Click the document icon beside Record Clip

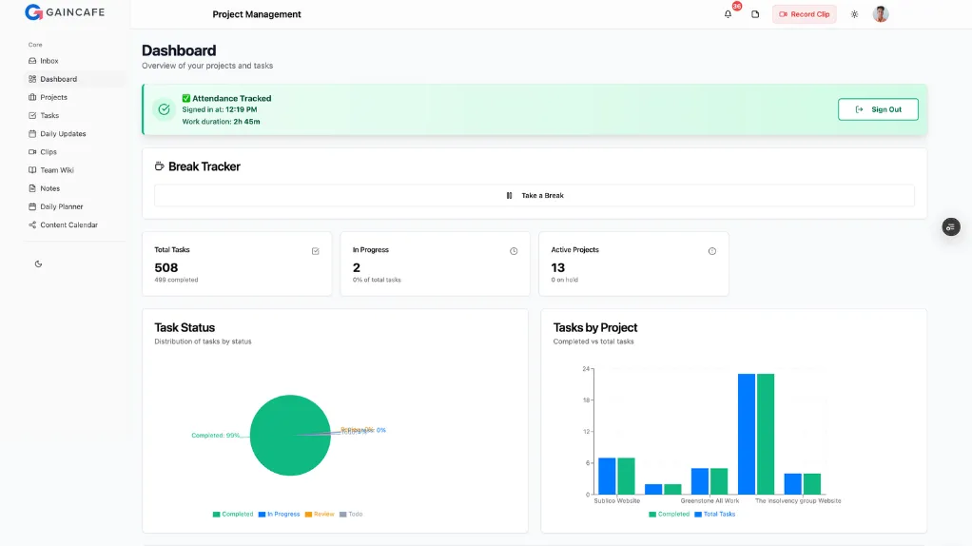755,14
